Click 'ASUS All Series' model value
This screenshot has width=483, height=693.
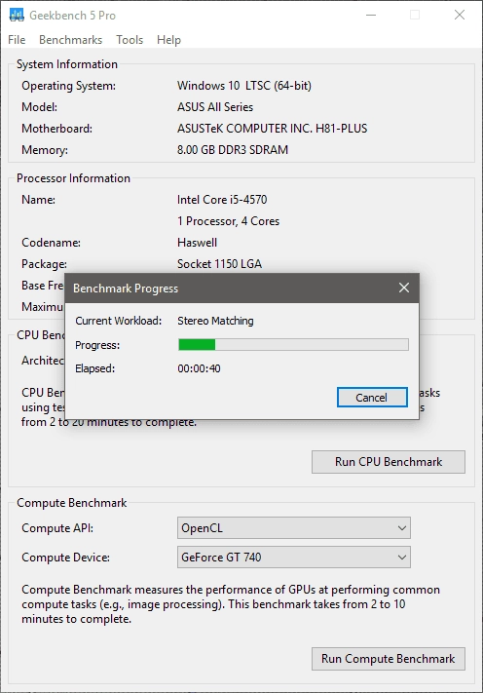(215, 107)
